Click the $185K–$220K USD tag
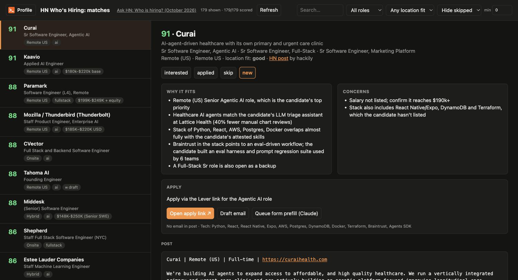This screenshot has height=280, width=518. pyautogui.click(x=83, y=129)
